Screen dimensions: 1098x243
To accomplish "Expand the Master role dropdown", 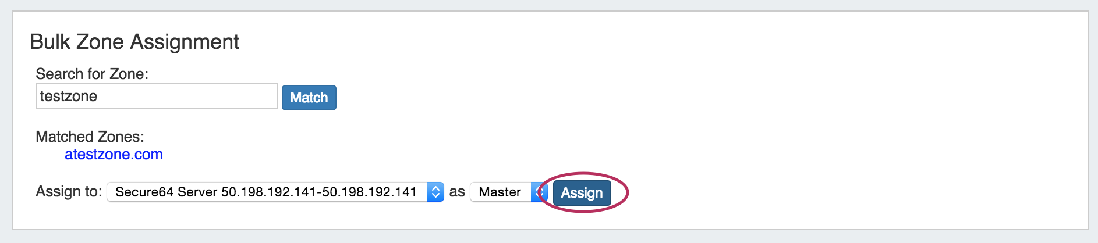I will coord(508,192).
